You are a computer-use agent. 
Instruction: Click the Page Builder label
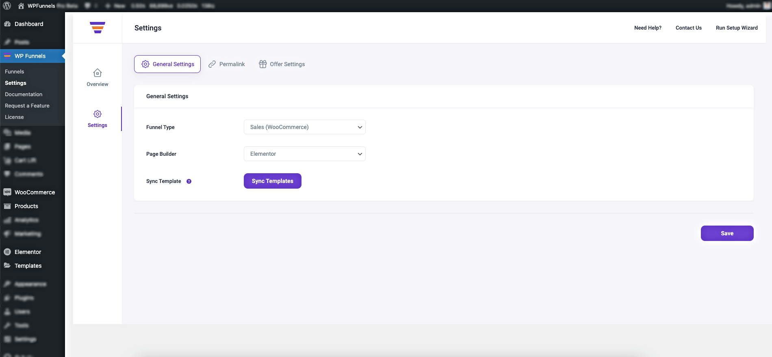click(x=161, y=154)
